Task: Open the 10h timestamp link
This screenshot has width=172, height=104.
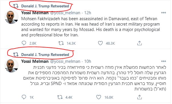Action: (88, 61)
